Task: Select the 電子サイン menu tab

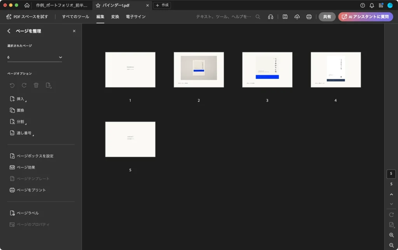Action: 136,17
